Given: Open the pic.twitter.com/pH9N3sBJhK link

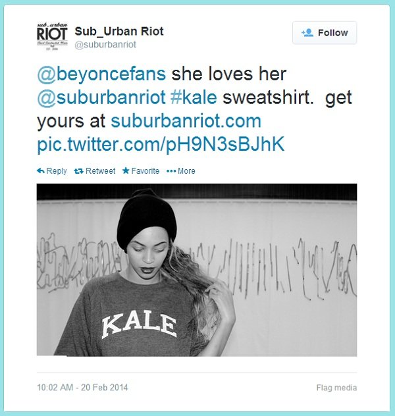Looking at the screenshot, I should tap(161, 145).
